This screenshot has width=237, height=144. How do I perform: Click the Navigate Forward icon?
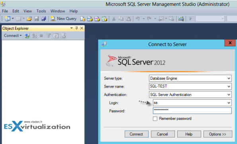(171, 19)
